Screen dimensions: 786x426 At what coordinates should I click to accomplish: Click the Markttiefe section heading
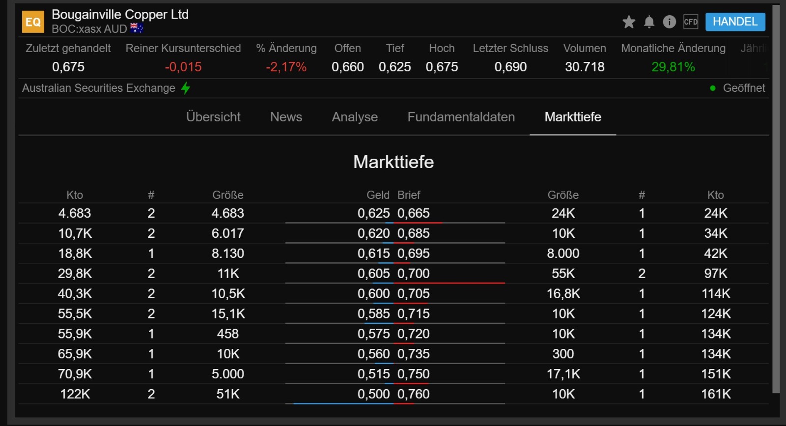pos(393,162)
